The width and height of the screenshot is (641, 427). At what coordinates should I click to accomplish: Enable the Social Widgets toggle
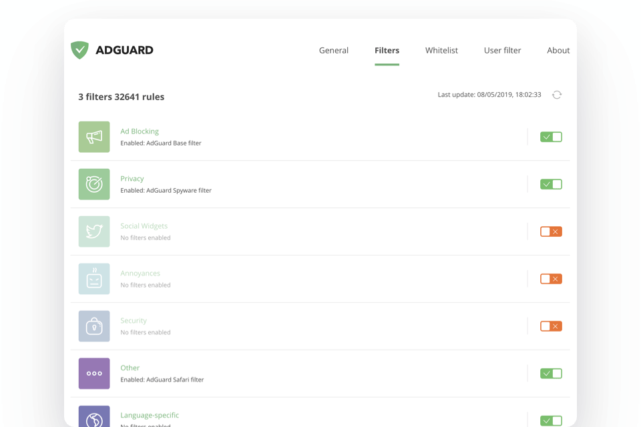551,232
